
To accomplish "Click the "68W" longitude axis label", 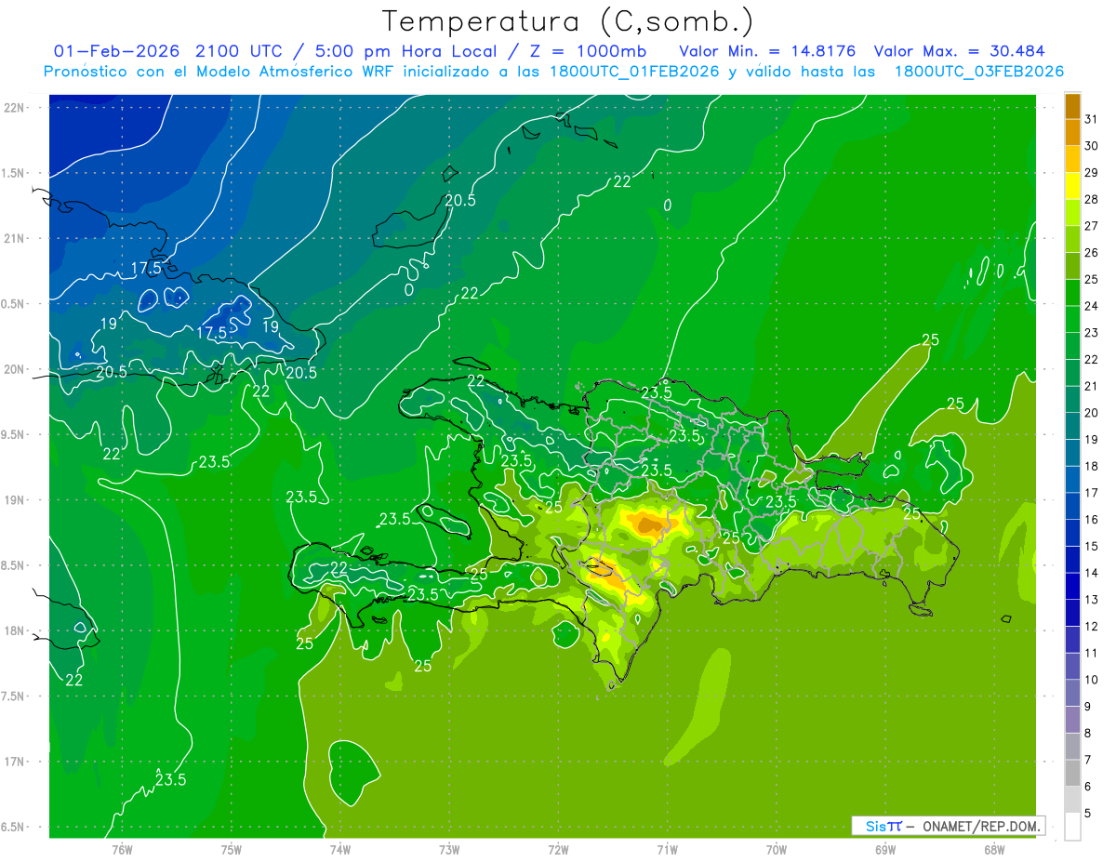I will tap(994, 849).
